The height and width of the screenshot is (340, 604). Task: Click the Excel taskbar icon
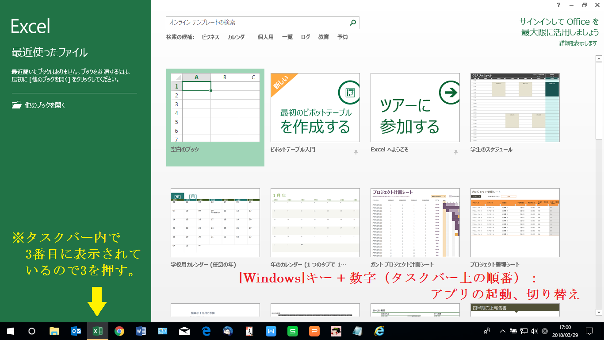coord(98,331)
